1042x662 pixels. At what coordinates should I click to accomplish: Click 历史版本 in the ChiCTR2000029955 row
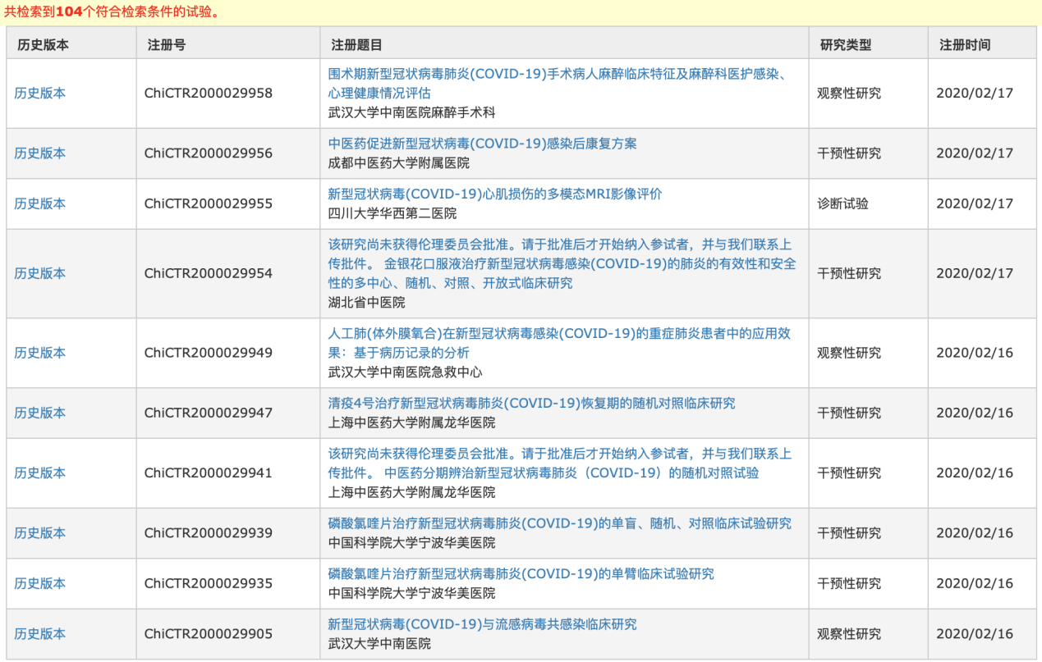tap(40, 204)
